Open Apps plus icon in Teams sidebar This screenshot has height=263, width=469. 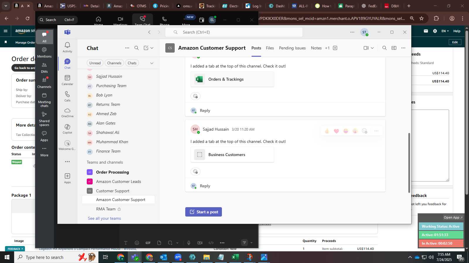point(67,178)
